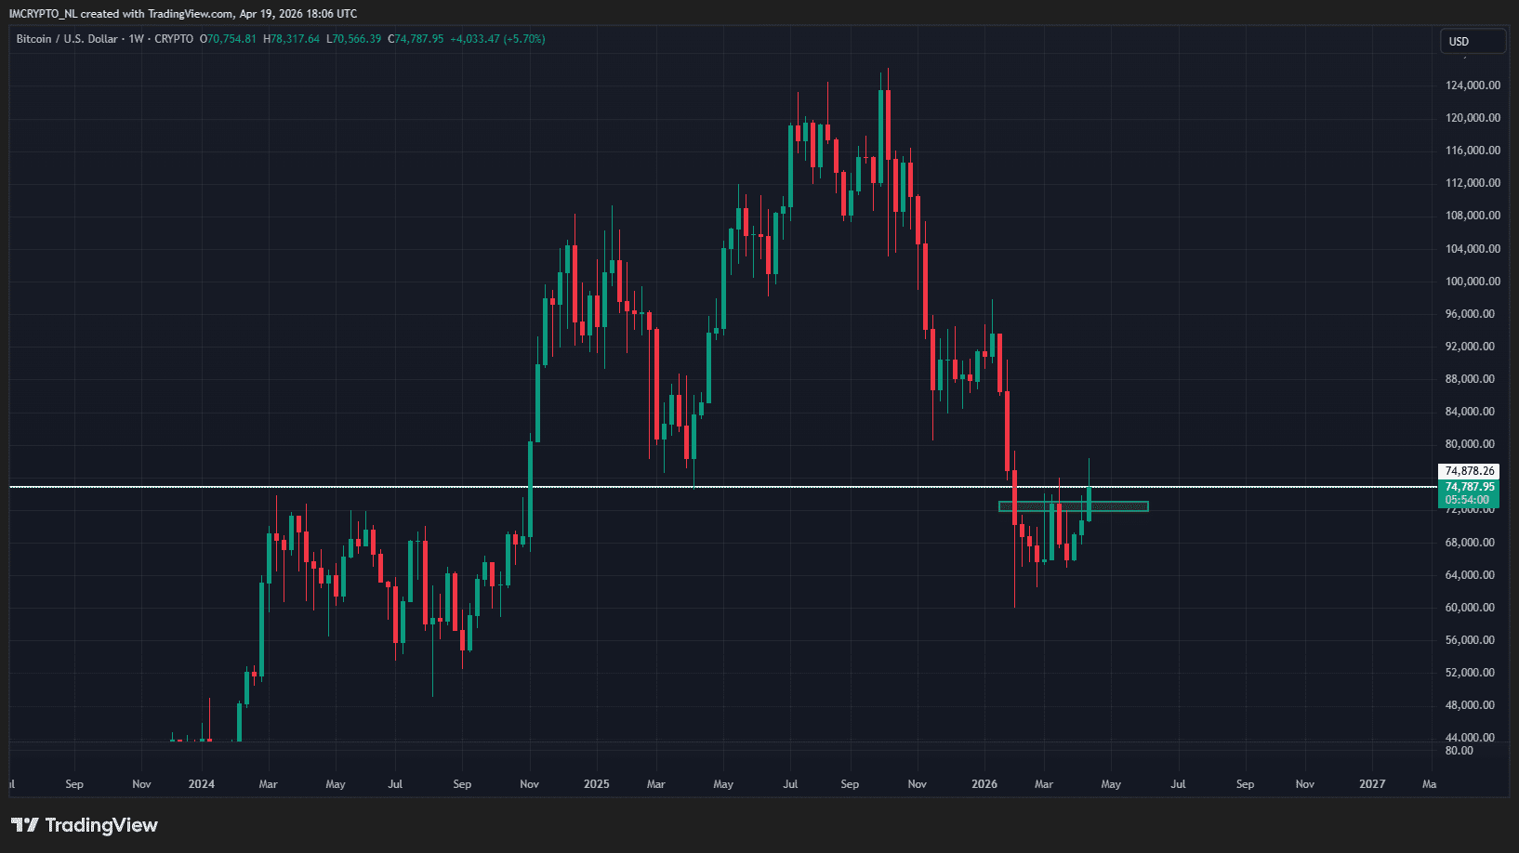Click the IMCRYPTO_NL created with TradingView.com caption

click(182, 14)
